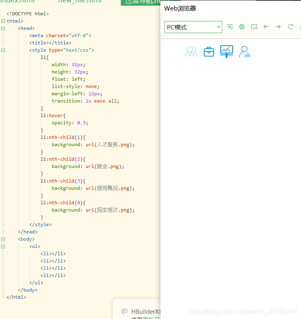Click the </body> closing tag
The height and width of the screenshot is (319, 301).
click(x=28, y=290)
